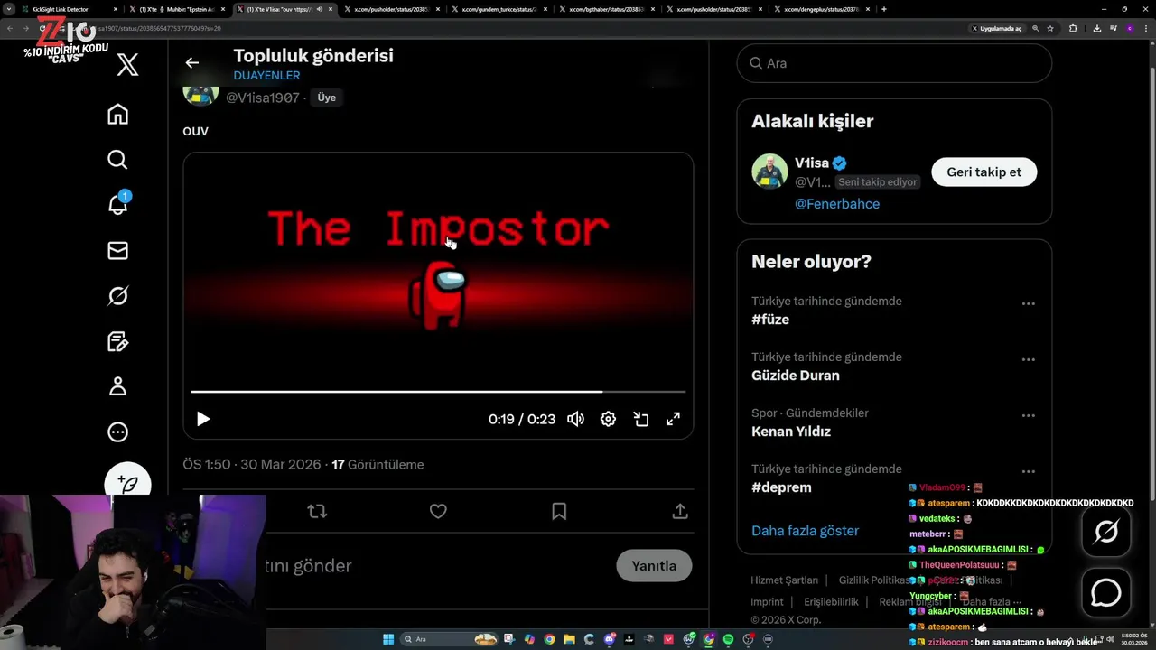Open the floating chat bubble button
The image size is (1156, 650).
coord(1106,593)
